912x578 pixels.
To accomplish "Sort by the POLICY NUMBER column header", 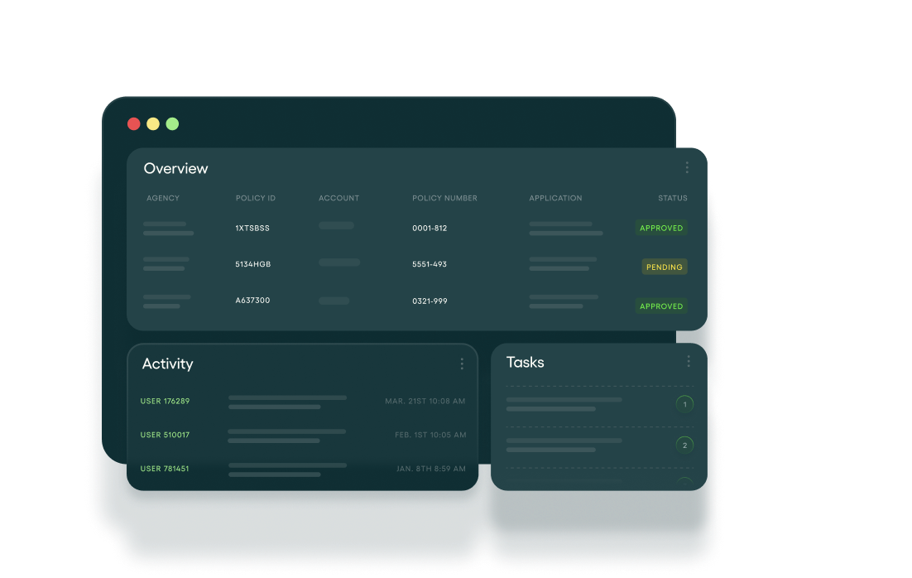I will [x=445, y=198].
